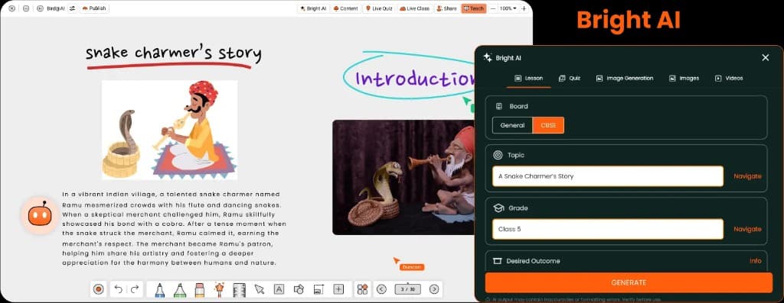This screenshot has height=303, width=784.
Task: Open the settings sliders icon near Birdgi AI
Action: [x=73, y=8]
